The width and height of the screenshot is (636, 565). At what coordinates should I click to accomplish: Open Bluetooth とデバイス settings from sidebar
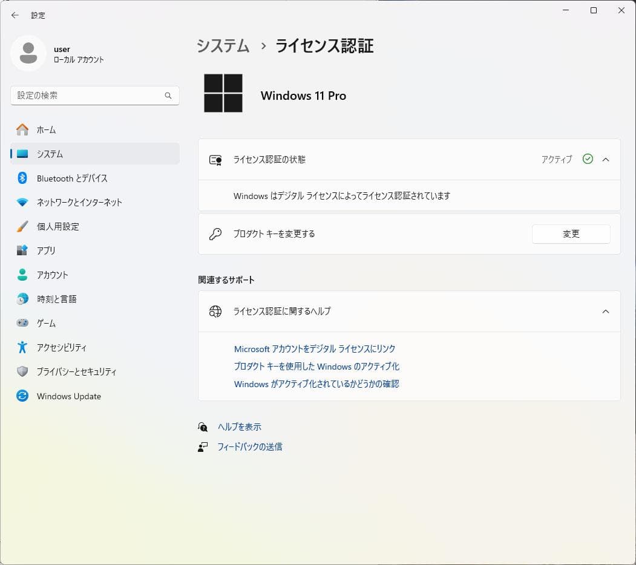click(73, 178)
